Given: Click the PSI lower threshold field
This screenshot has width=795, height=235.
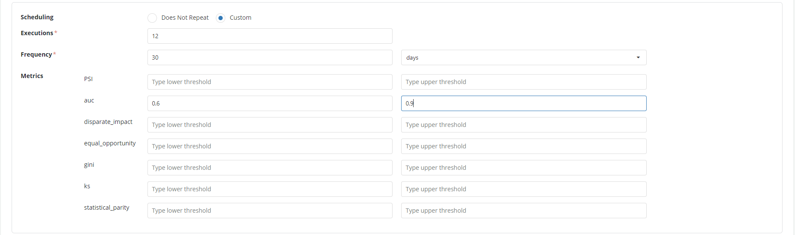Looking at the screenshot, I should [270, 82].
